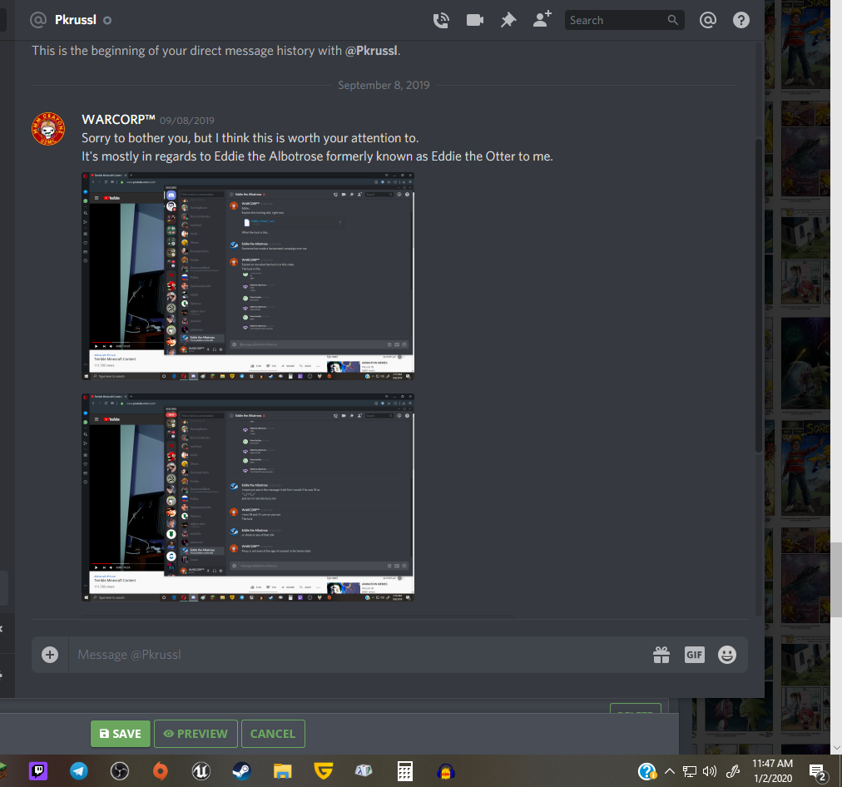Open the GIF picker

point(695,655)
